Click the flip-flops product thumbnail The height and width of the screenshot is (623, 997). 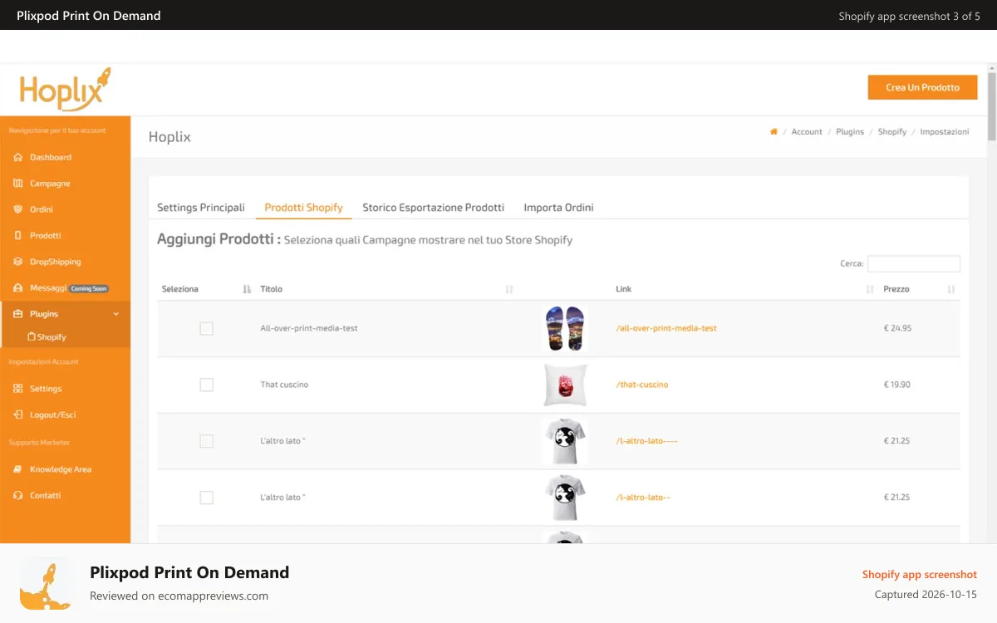tap(565, 328)
